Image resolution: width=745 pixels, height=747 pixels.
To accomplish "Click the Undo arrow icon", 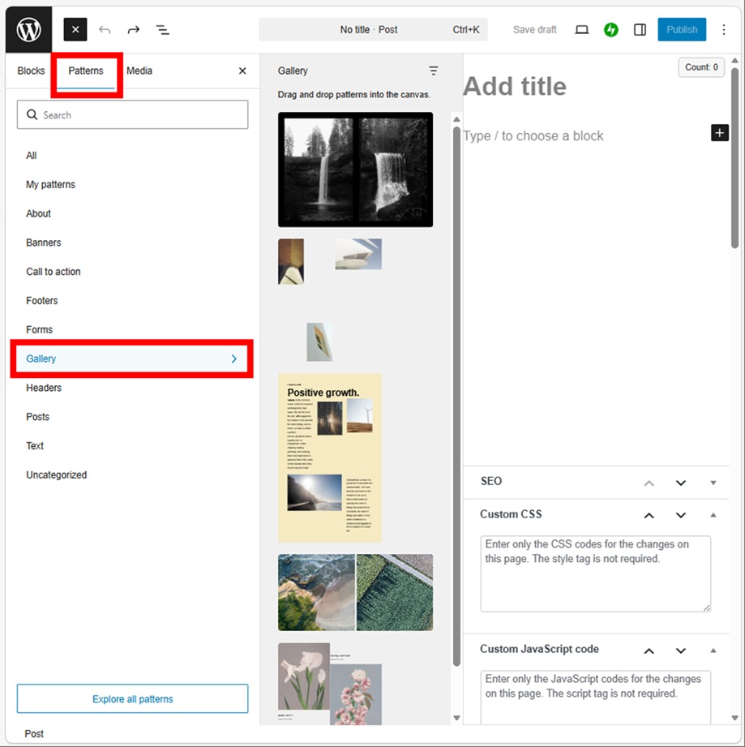I will [105, 30].
